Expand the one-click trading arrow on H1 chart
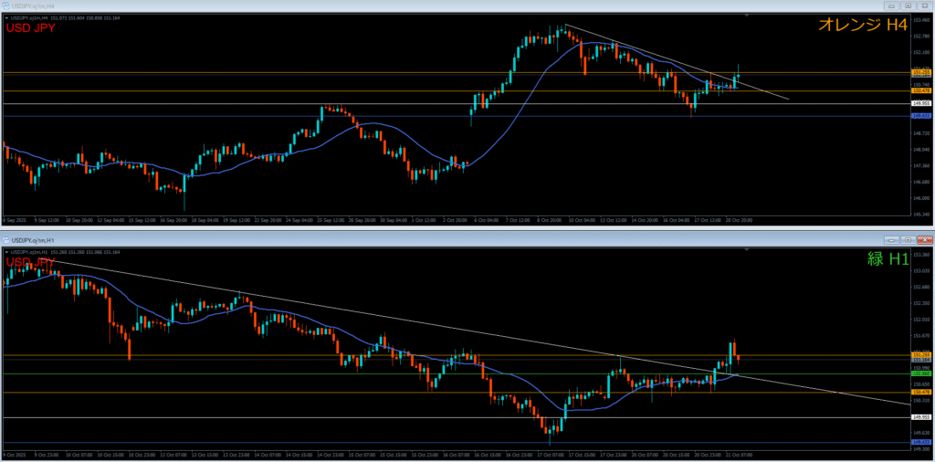The height and width of the screenshot is (462, 935). coord(5,252)
